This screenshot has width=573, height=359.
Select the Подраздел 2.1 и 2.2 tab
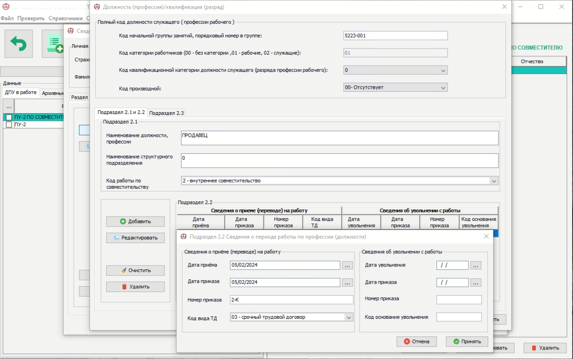[x=121, y=112]
